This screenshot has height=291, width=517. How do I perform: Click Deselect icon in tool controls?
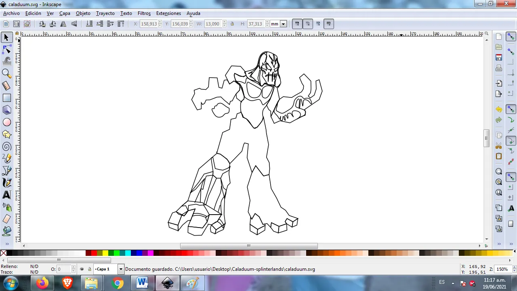point(27,24)
